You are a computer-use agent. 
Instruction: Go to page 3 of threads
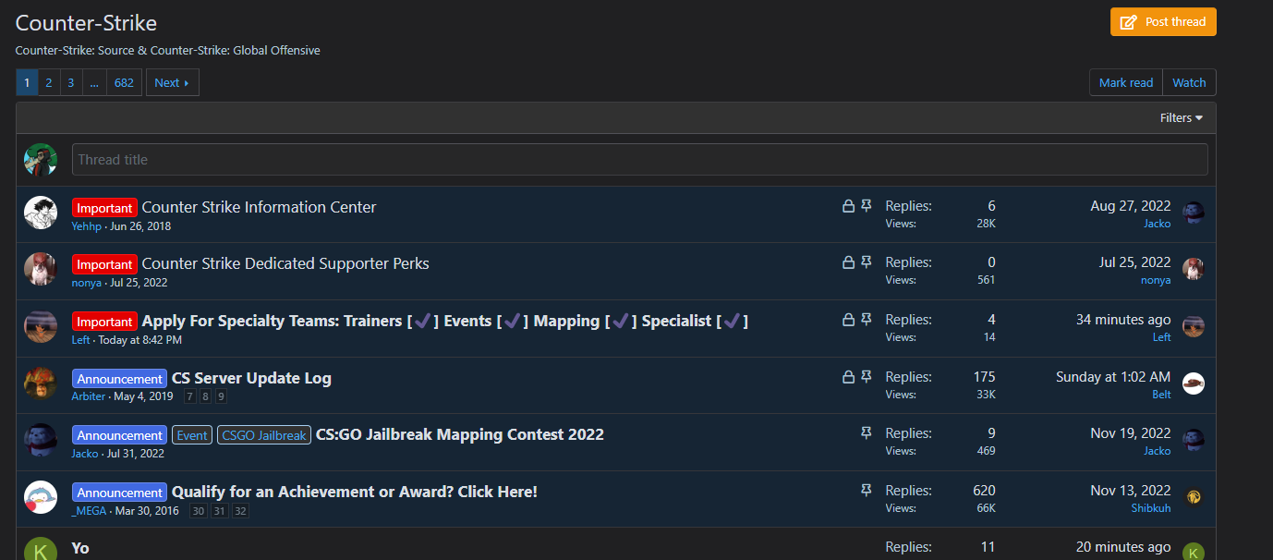pyautogui.click(x=71, y=82)
